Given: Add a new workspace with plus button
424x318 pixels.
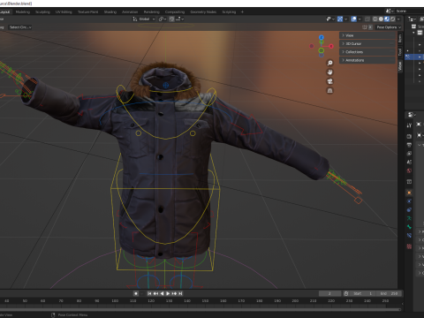Looking at the screenshot, I should point(242,12).
